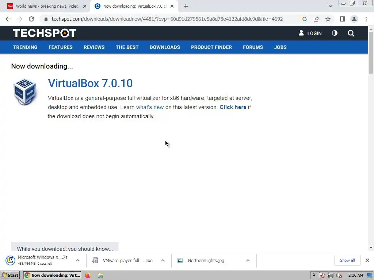The width and height of the screenshot is (374, 280).
Task: Open the NorthernLights.jpg download item
Action: [201, 260]
